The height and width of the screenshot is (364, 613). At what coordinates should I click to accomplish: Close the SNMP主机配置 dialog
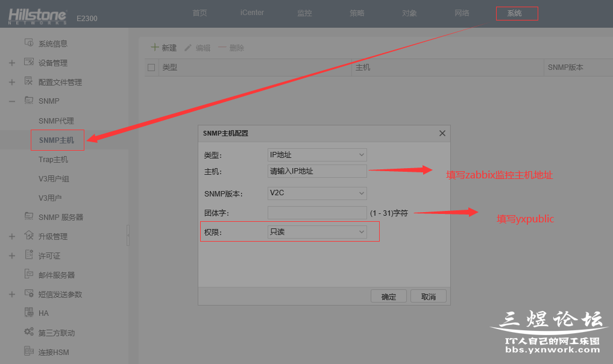442,133
